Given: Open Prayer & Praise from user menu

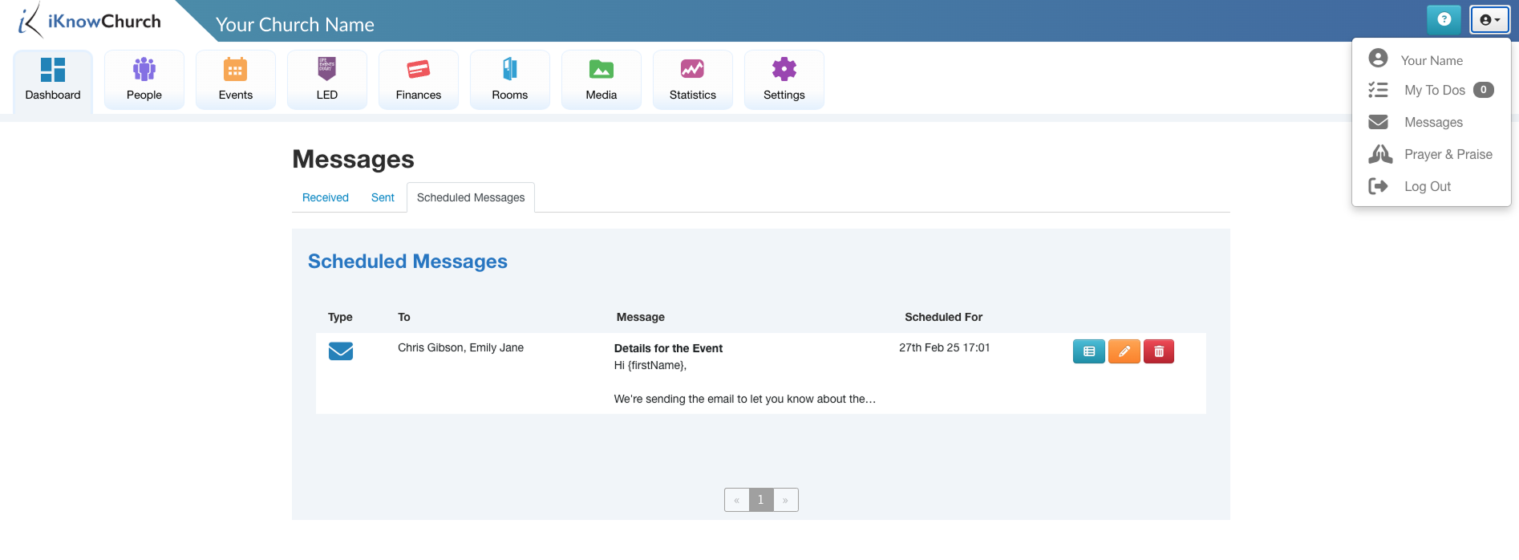Looking at the screenshot, I should 1448,154.
